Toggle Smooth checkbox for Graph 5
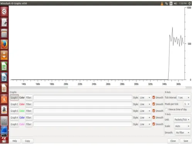Image resolution: width=193 pixels, height=147 pixels. tap(154, 124)
